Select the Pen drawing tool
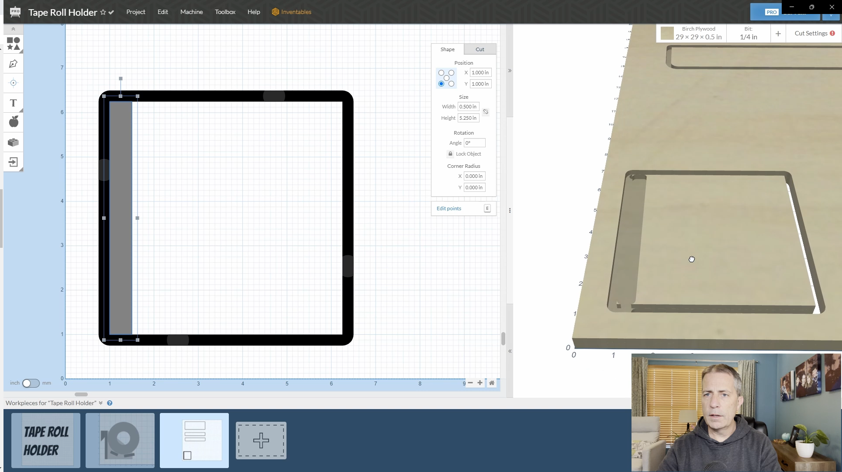Viewport: 842px width, 472px height. [x=13, y=64]
